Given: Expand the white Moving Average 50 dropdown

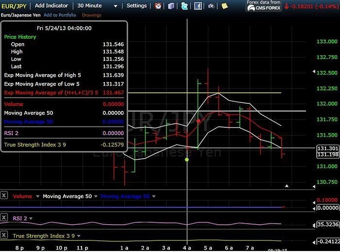Looking at the screenshot, I should point(96,197).
